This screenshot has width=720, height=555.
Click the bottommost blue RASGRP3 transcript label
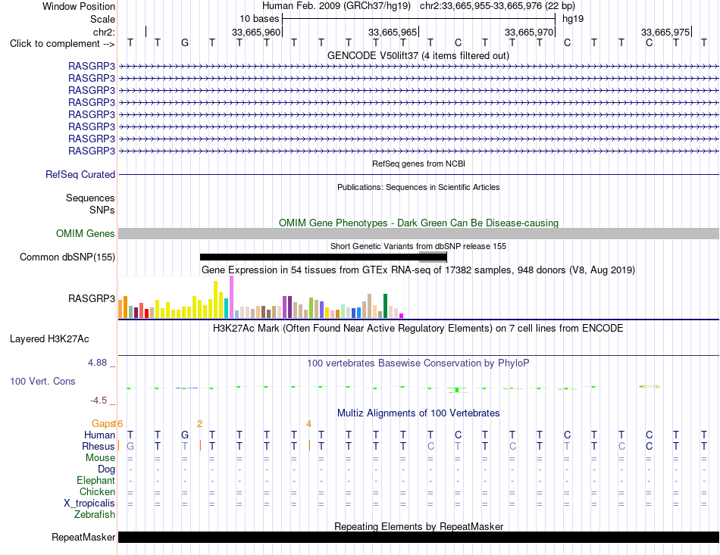[x=92, y=151]
